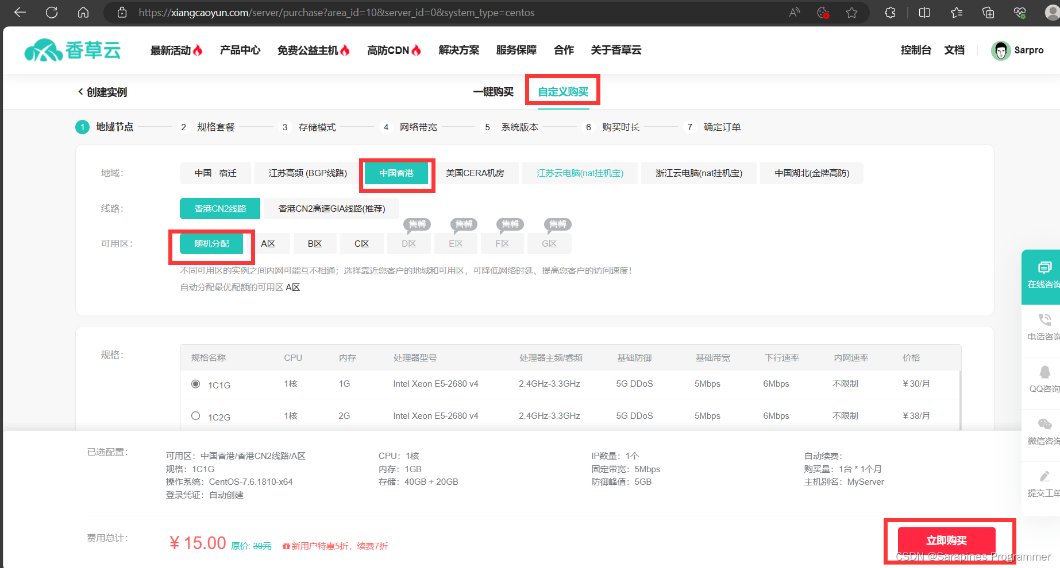Click the browser refresh icon

point(52,13)
